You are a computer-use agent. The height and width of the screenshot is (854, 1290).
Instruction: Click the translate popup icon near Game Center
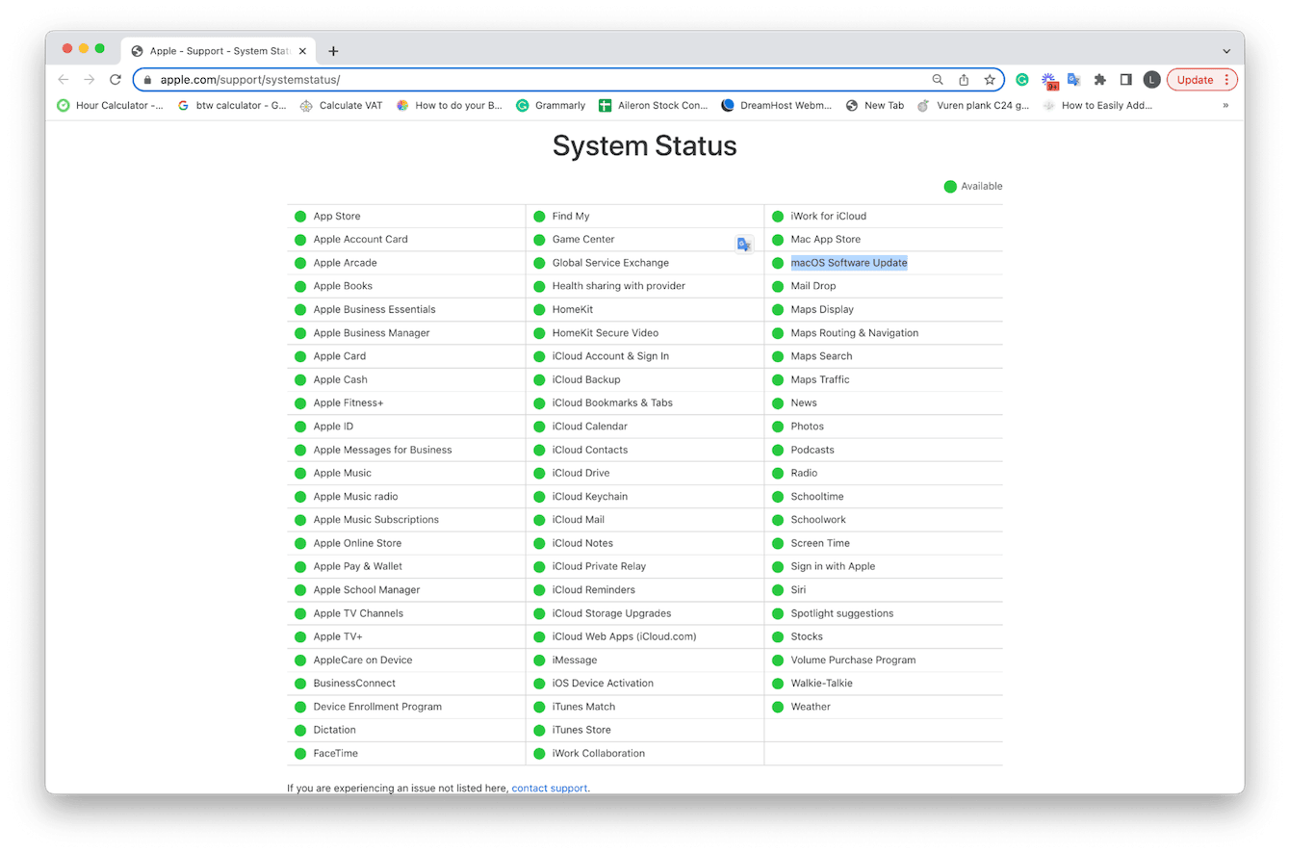pyautogui.click(x=743, y=244)
